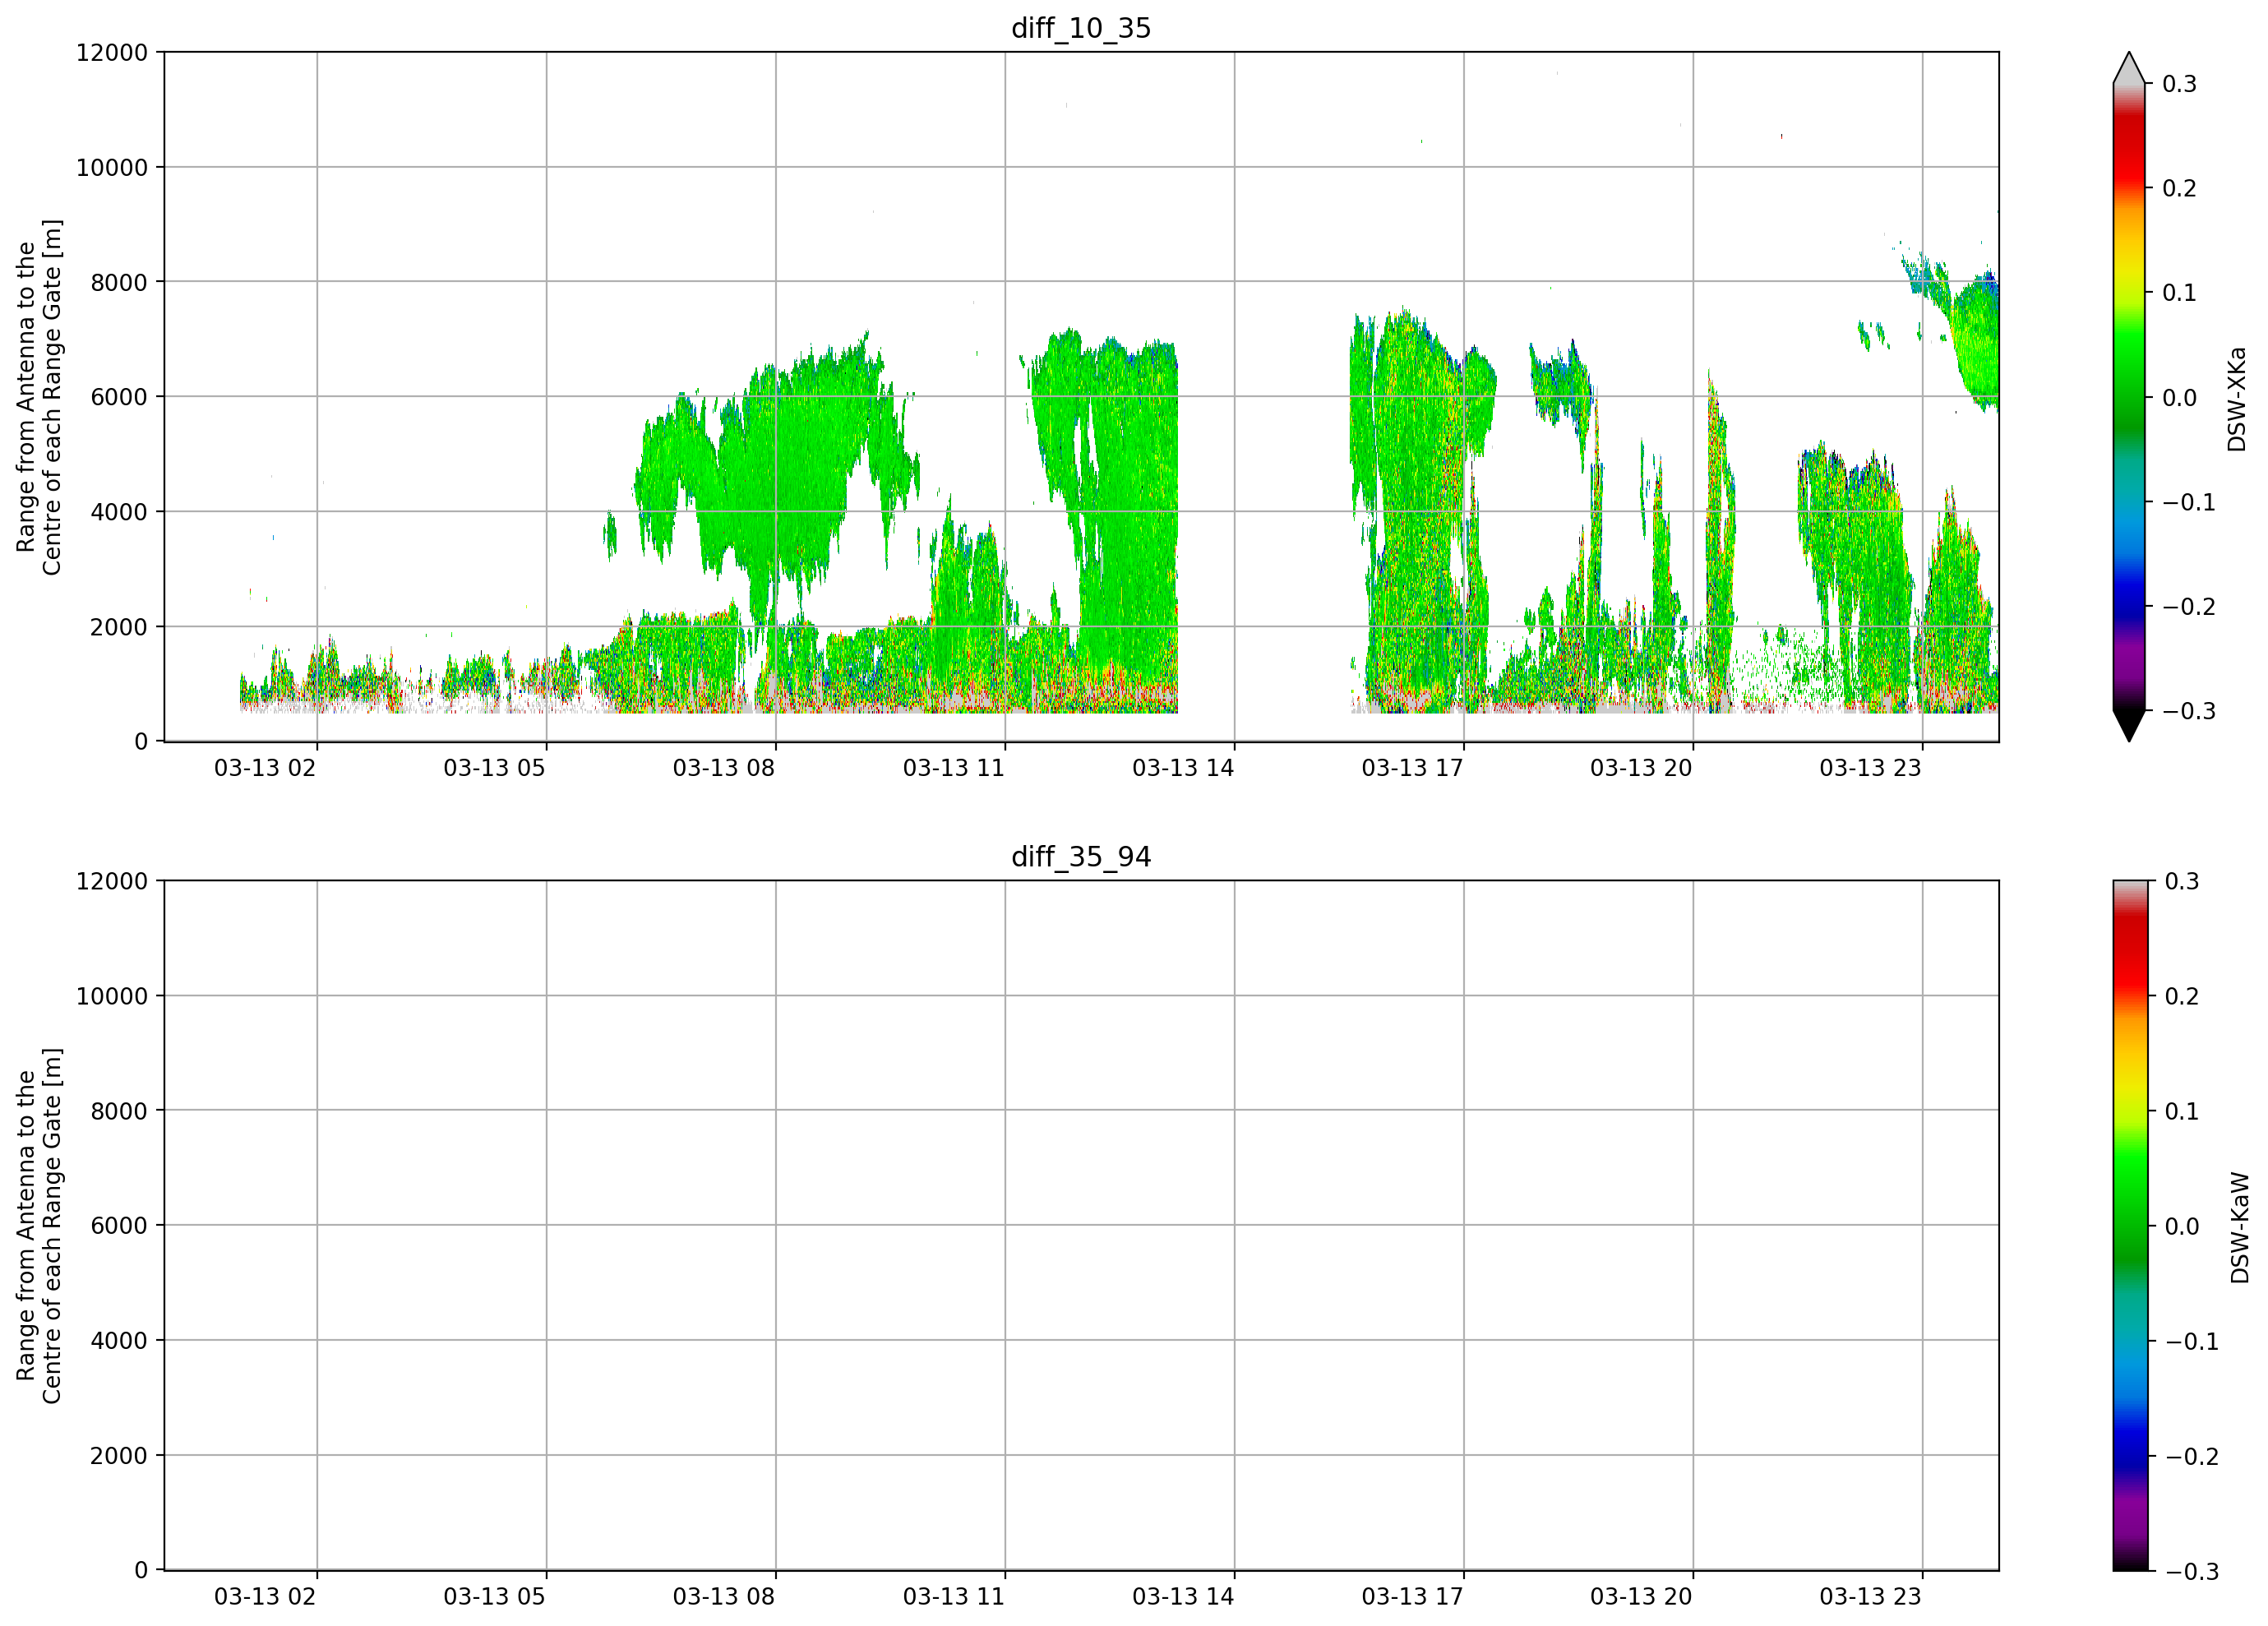Click the 8000 y-tick of diff_35_94 plot
The height and width of the screenshot is (1626, 2268).
tap(119, 1111)
